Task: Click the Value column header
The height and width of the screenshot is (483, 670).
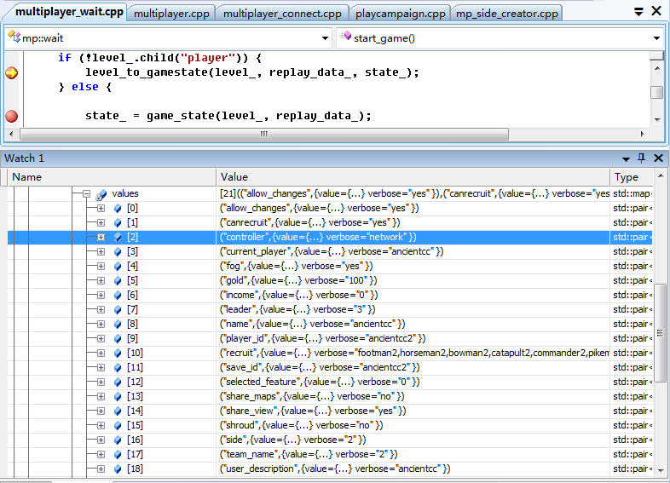Action: (x=413, y=177)
